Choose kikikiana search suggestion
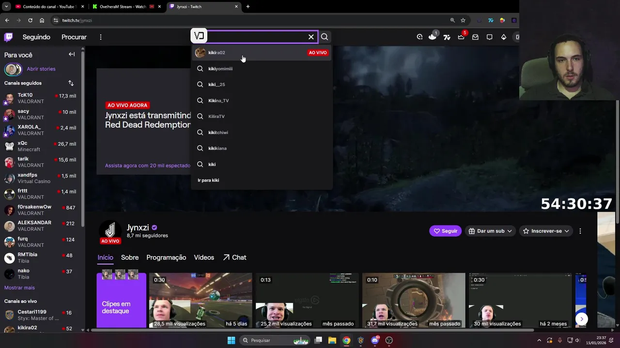Screen dimensions: 620x348 pyautogui.click(x=262, y=148)
